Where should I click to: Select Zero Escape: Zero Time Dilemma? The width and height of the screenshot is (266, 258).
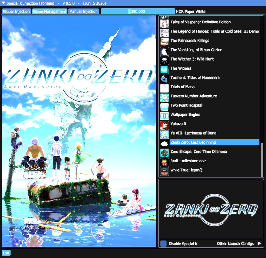click(x=199, y=151)
